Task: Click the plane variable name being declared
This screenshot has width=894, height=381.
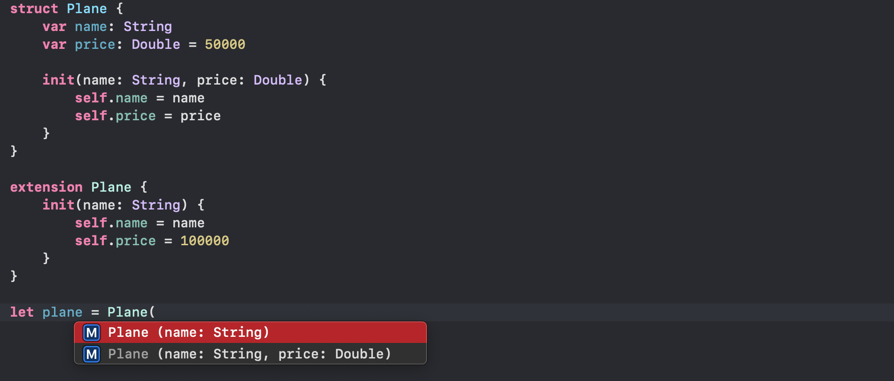Action: point(62,312)
